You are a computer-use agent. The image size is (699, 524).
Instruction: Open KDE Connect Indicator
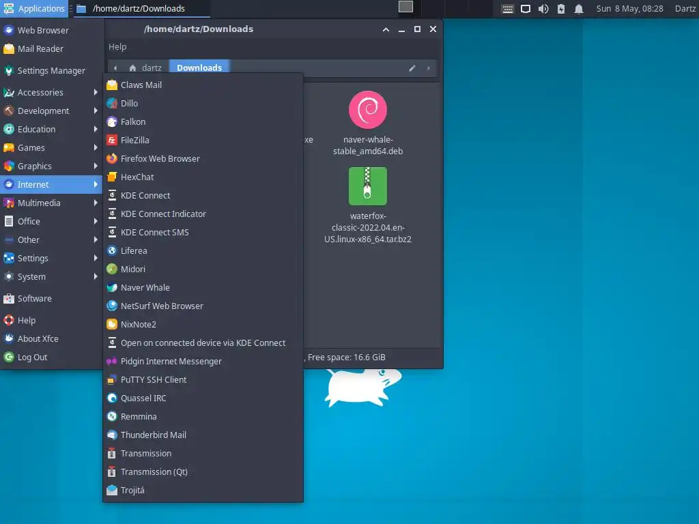point(203,214)
